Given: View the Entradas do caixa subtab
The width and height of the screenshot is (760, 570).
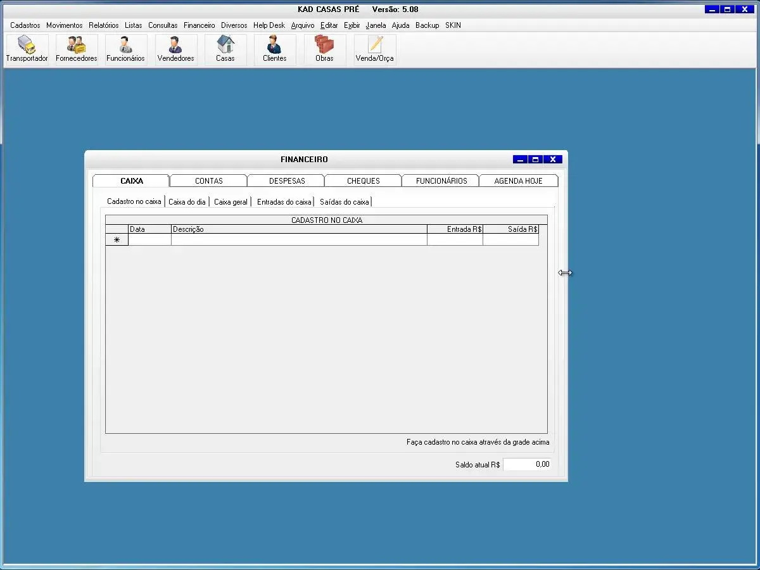Looking at the screenshot, I should point(284,202).
